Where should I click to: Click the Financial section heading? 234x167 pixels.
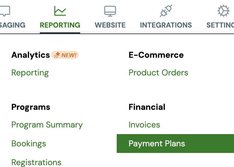(x=147, y=107)
